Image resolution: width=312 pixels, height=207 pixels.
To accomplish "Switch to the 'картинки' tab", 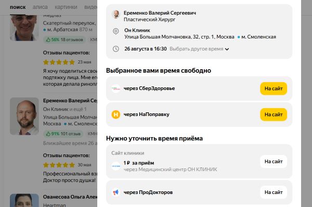I will pos(66,7).
